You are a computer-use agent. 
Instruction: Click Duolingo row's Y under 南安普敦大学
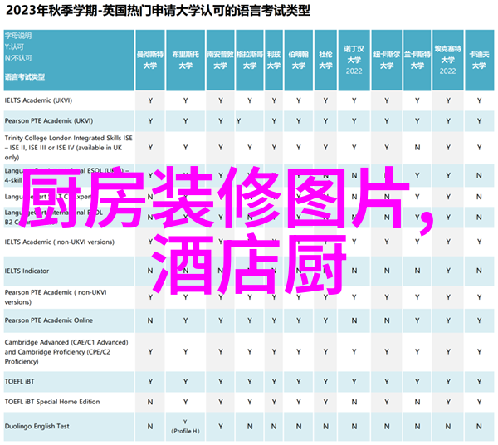click(x=221, y=427)
